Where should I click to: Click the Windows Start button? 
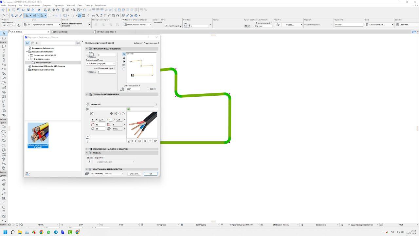point(5,232)
